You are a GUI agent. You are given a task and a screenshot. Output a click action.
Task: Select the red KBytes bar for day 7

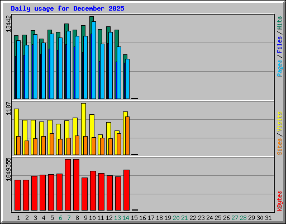tap(68, 185)
